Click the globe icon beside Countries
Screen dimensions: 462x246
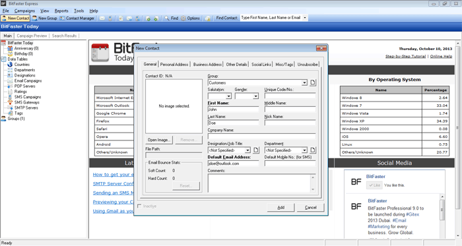pos(11,65)
